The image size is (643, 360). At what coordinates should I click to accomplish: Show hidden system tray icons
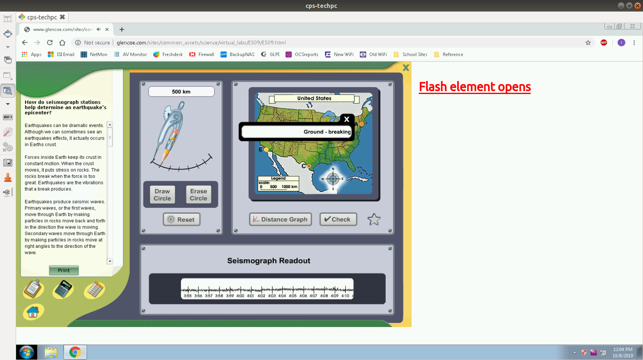[574, 353]
